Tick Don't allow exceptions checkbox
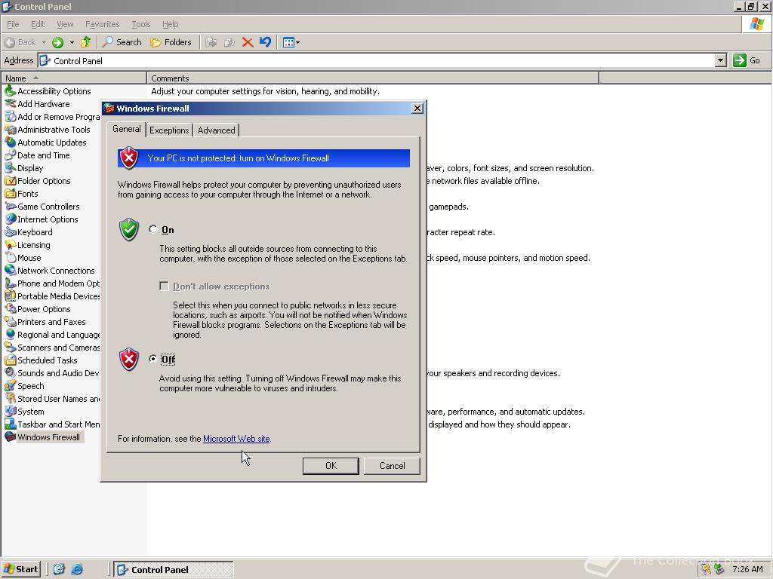 [164, 286]
